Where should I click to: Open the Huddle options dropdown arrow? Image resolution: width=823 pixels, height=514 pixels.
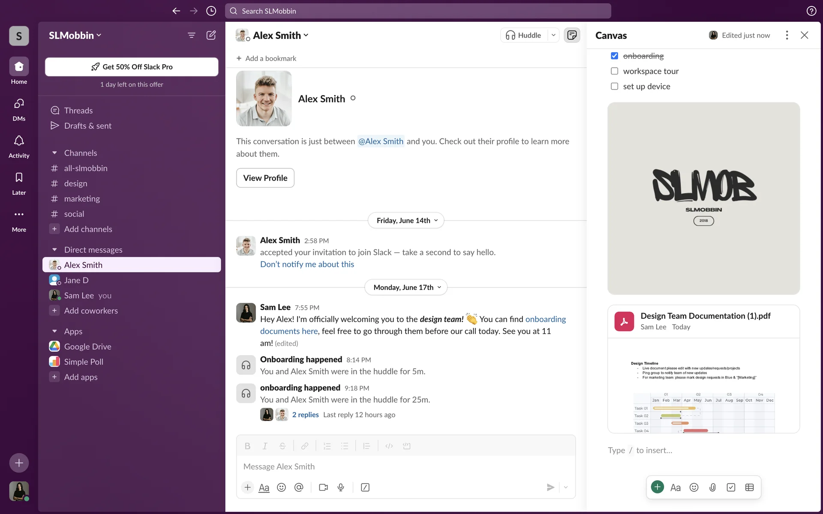pyautogui.click(x=553, y=35)
